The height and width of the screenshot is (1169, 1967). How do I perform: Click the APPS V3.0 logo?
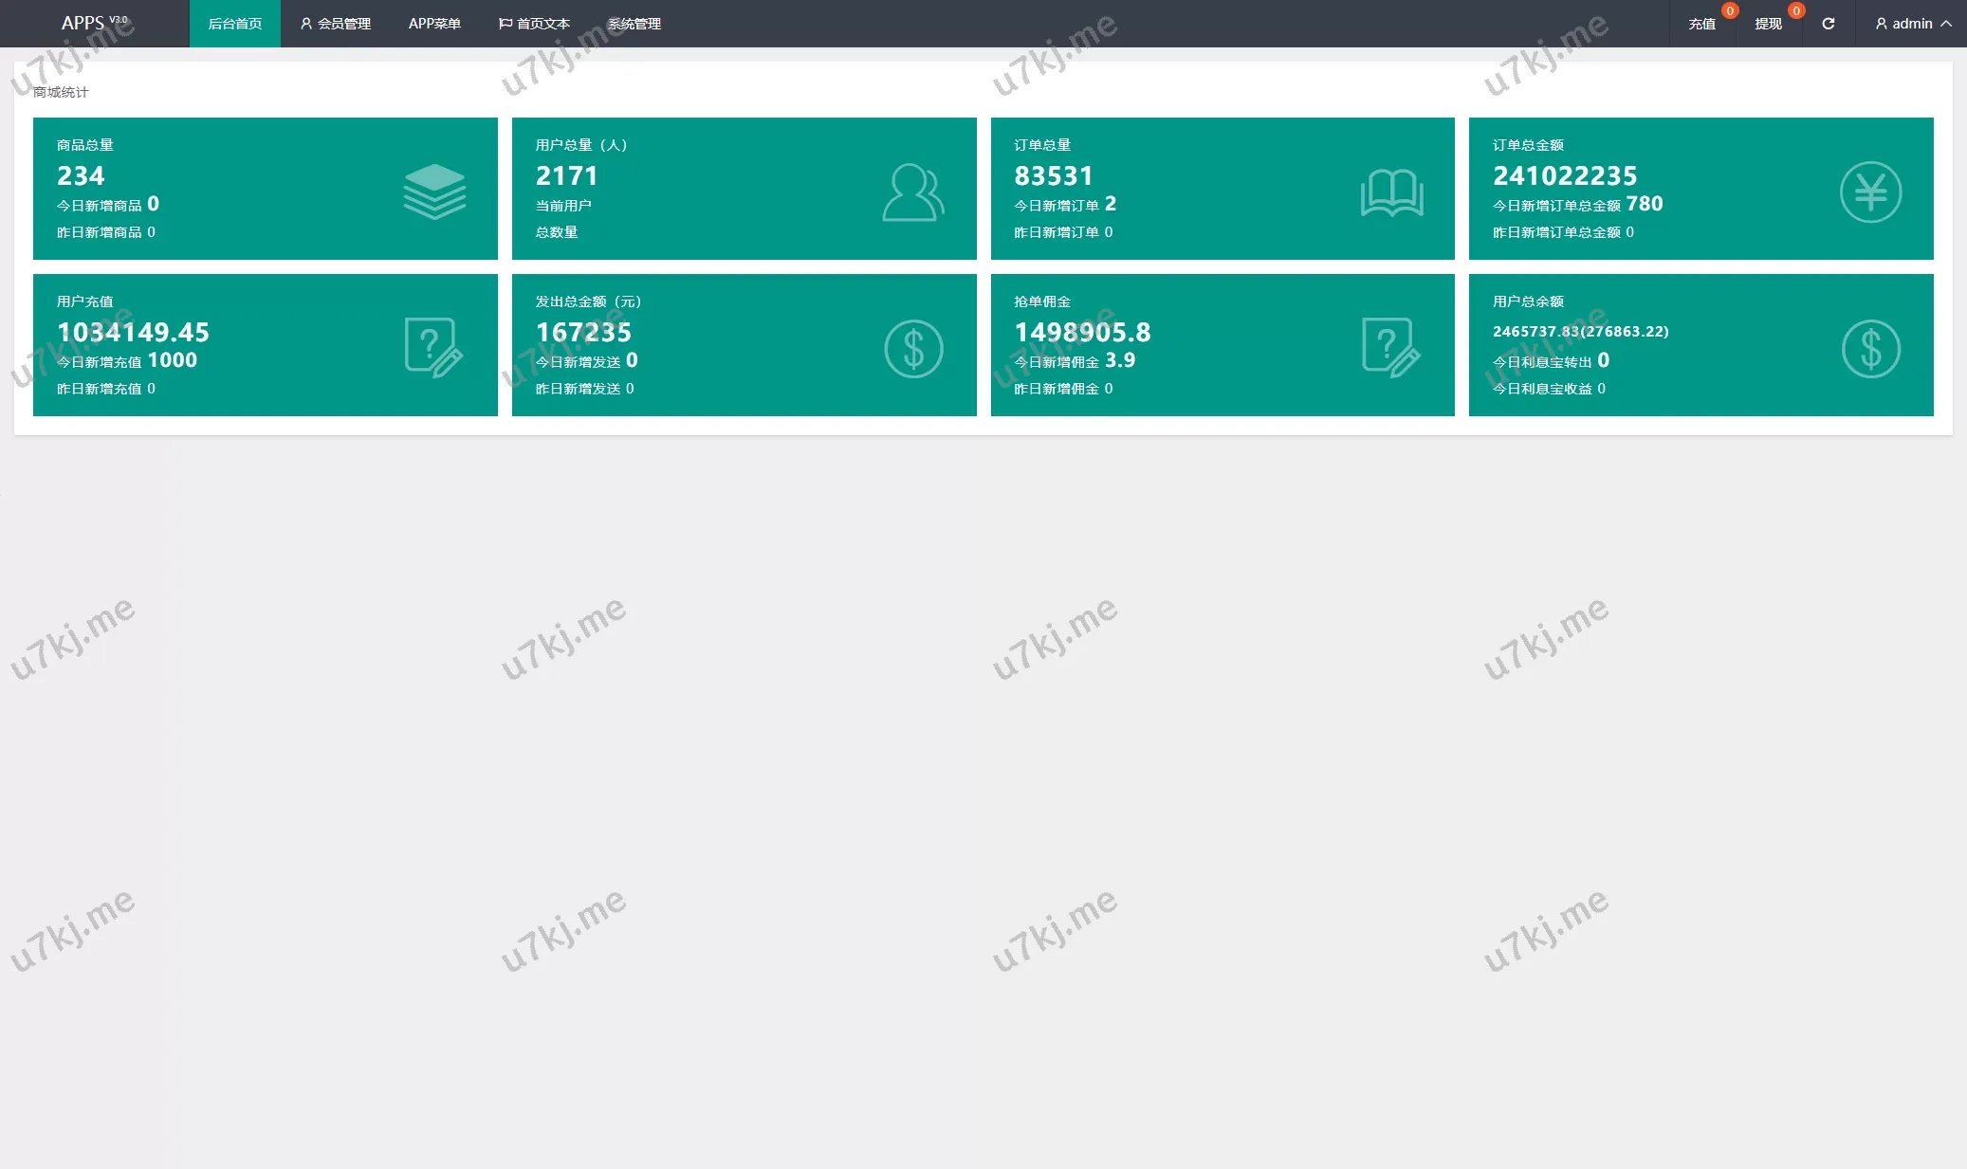pos(93,23)
